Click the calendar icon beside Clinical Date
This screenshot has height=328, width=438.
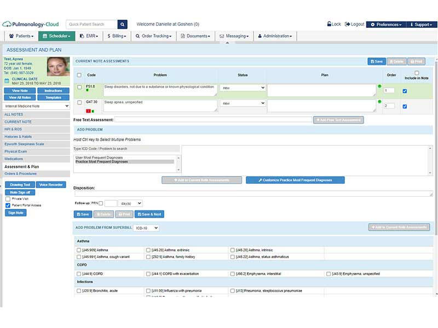(x=7, y=81)
